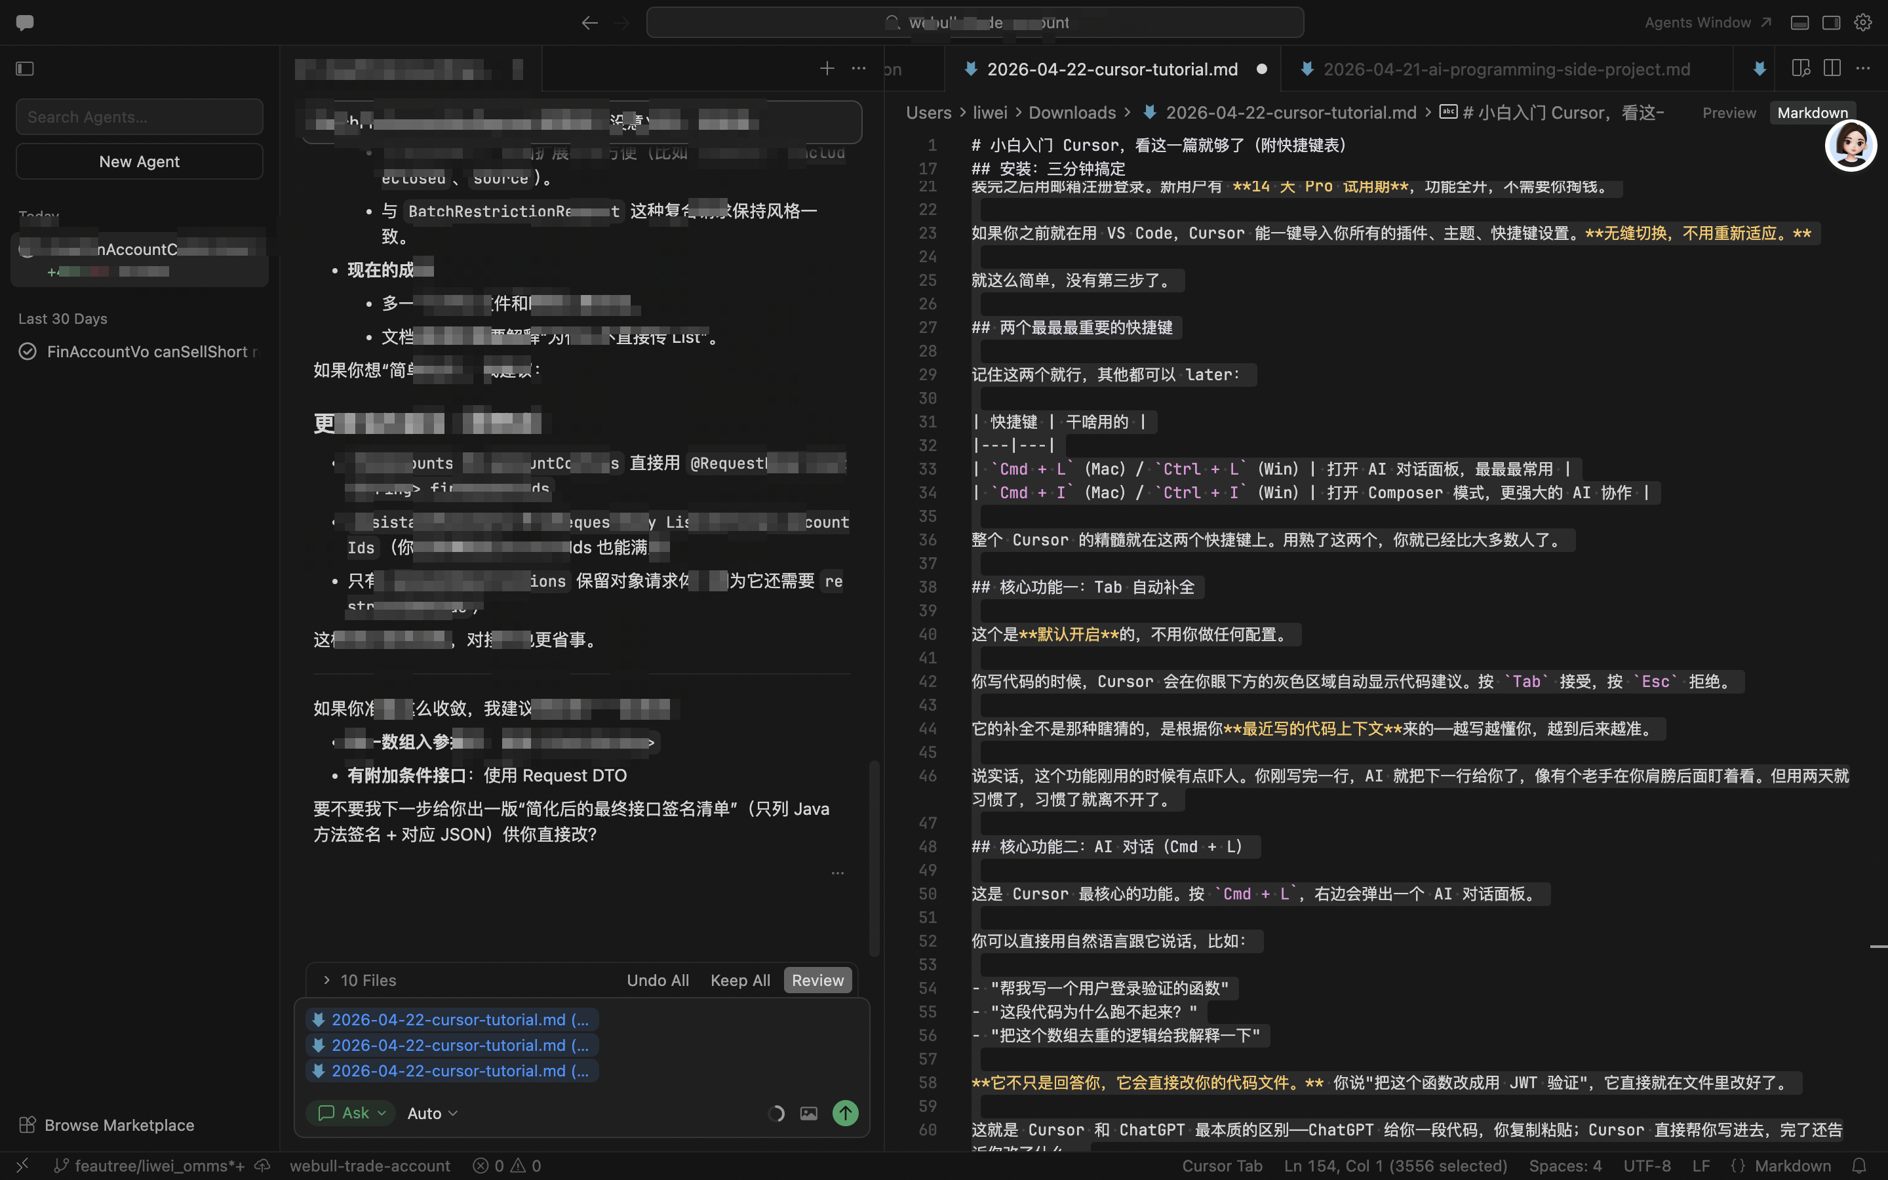Open the notifications bell in status bar
This screenshot has width=1888, height=1180.
coord(1860,1166)
